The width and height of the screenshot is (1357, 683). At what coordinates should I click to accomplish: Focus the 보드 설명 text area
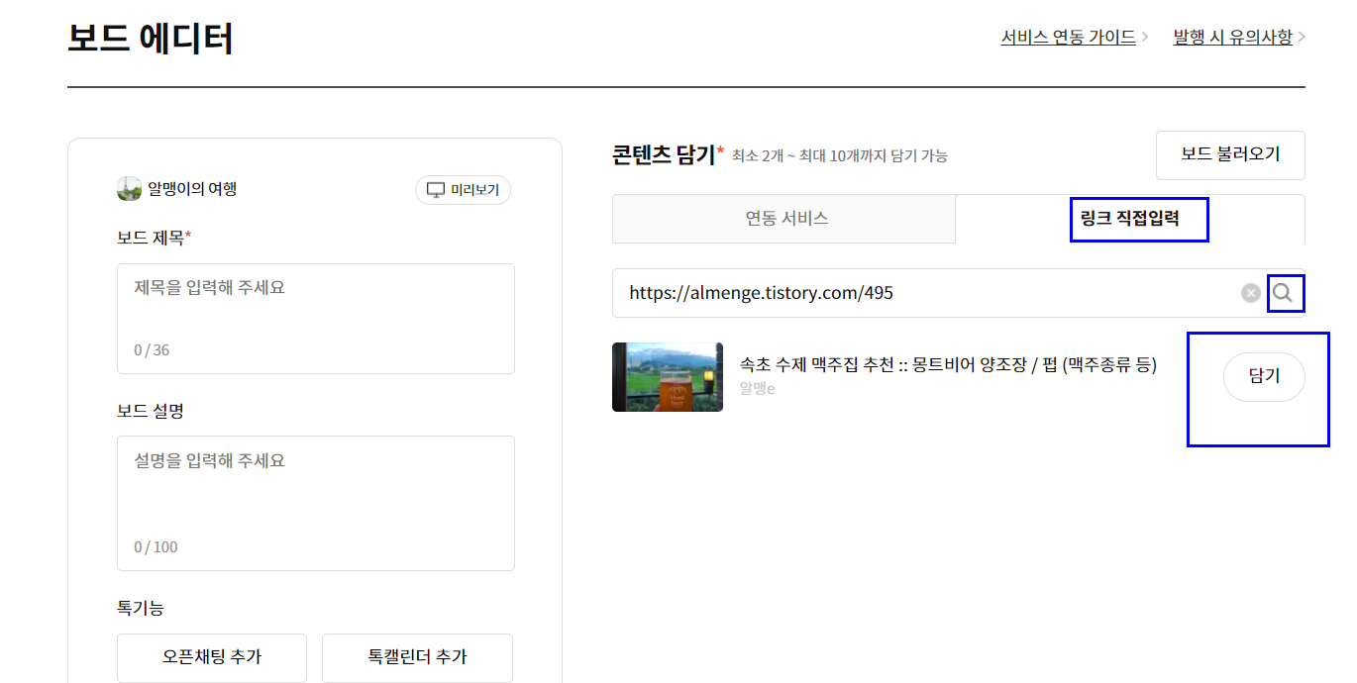click(x=316, y=503)
